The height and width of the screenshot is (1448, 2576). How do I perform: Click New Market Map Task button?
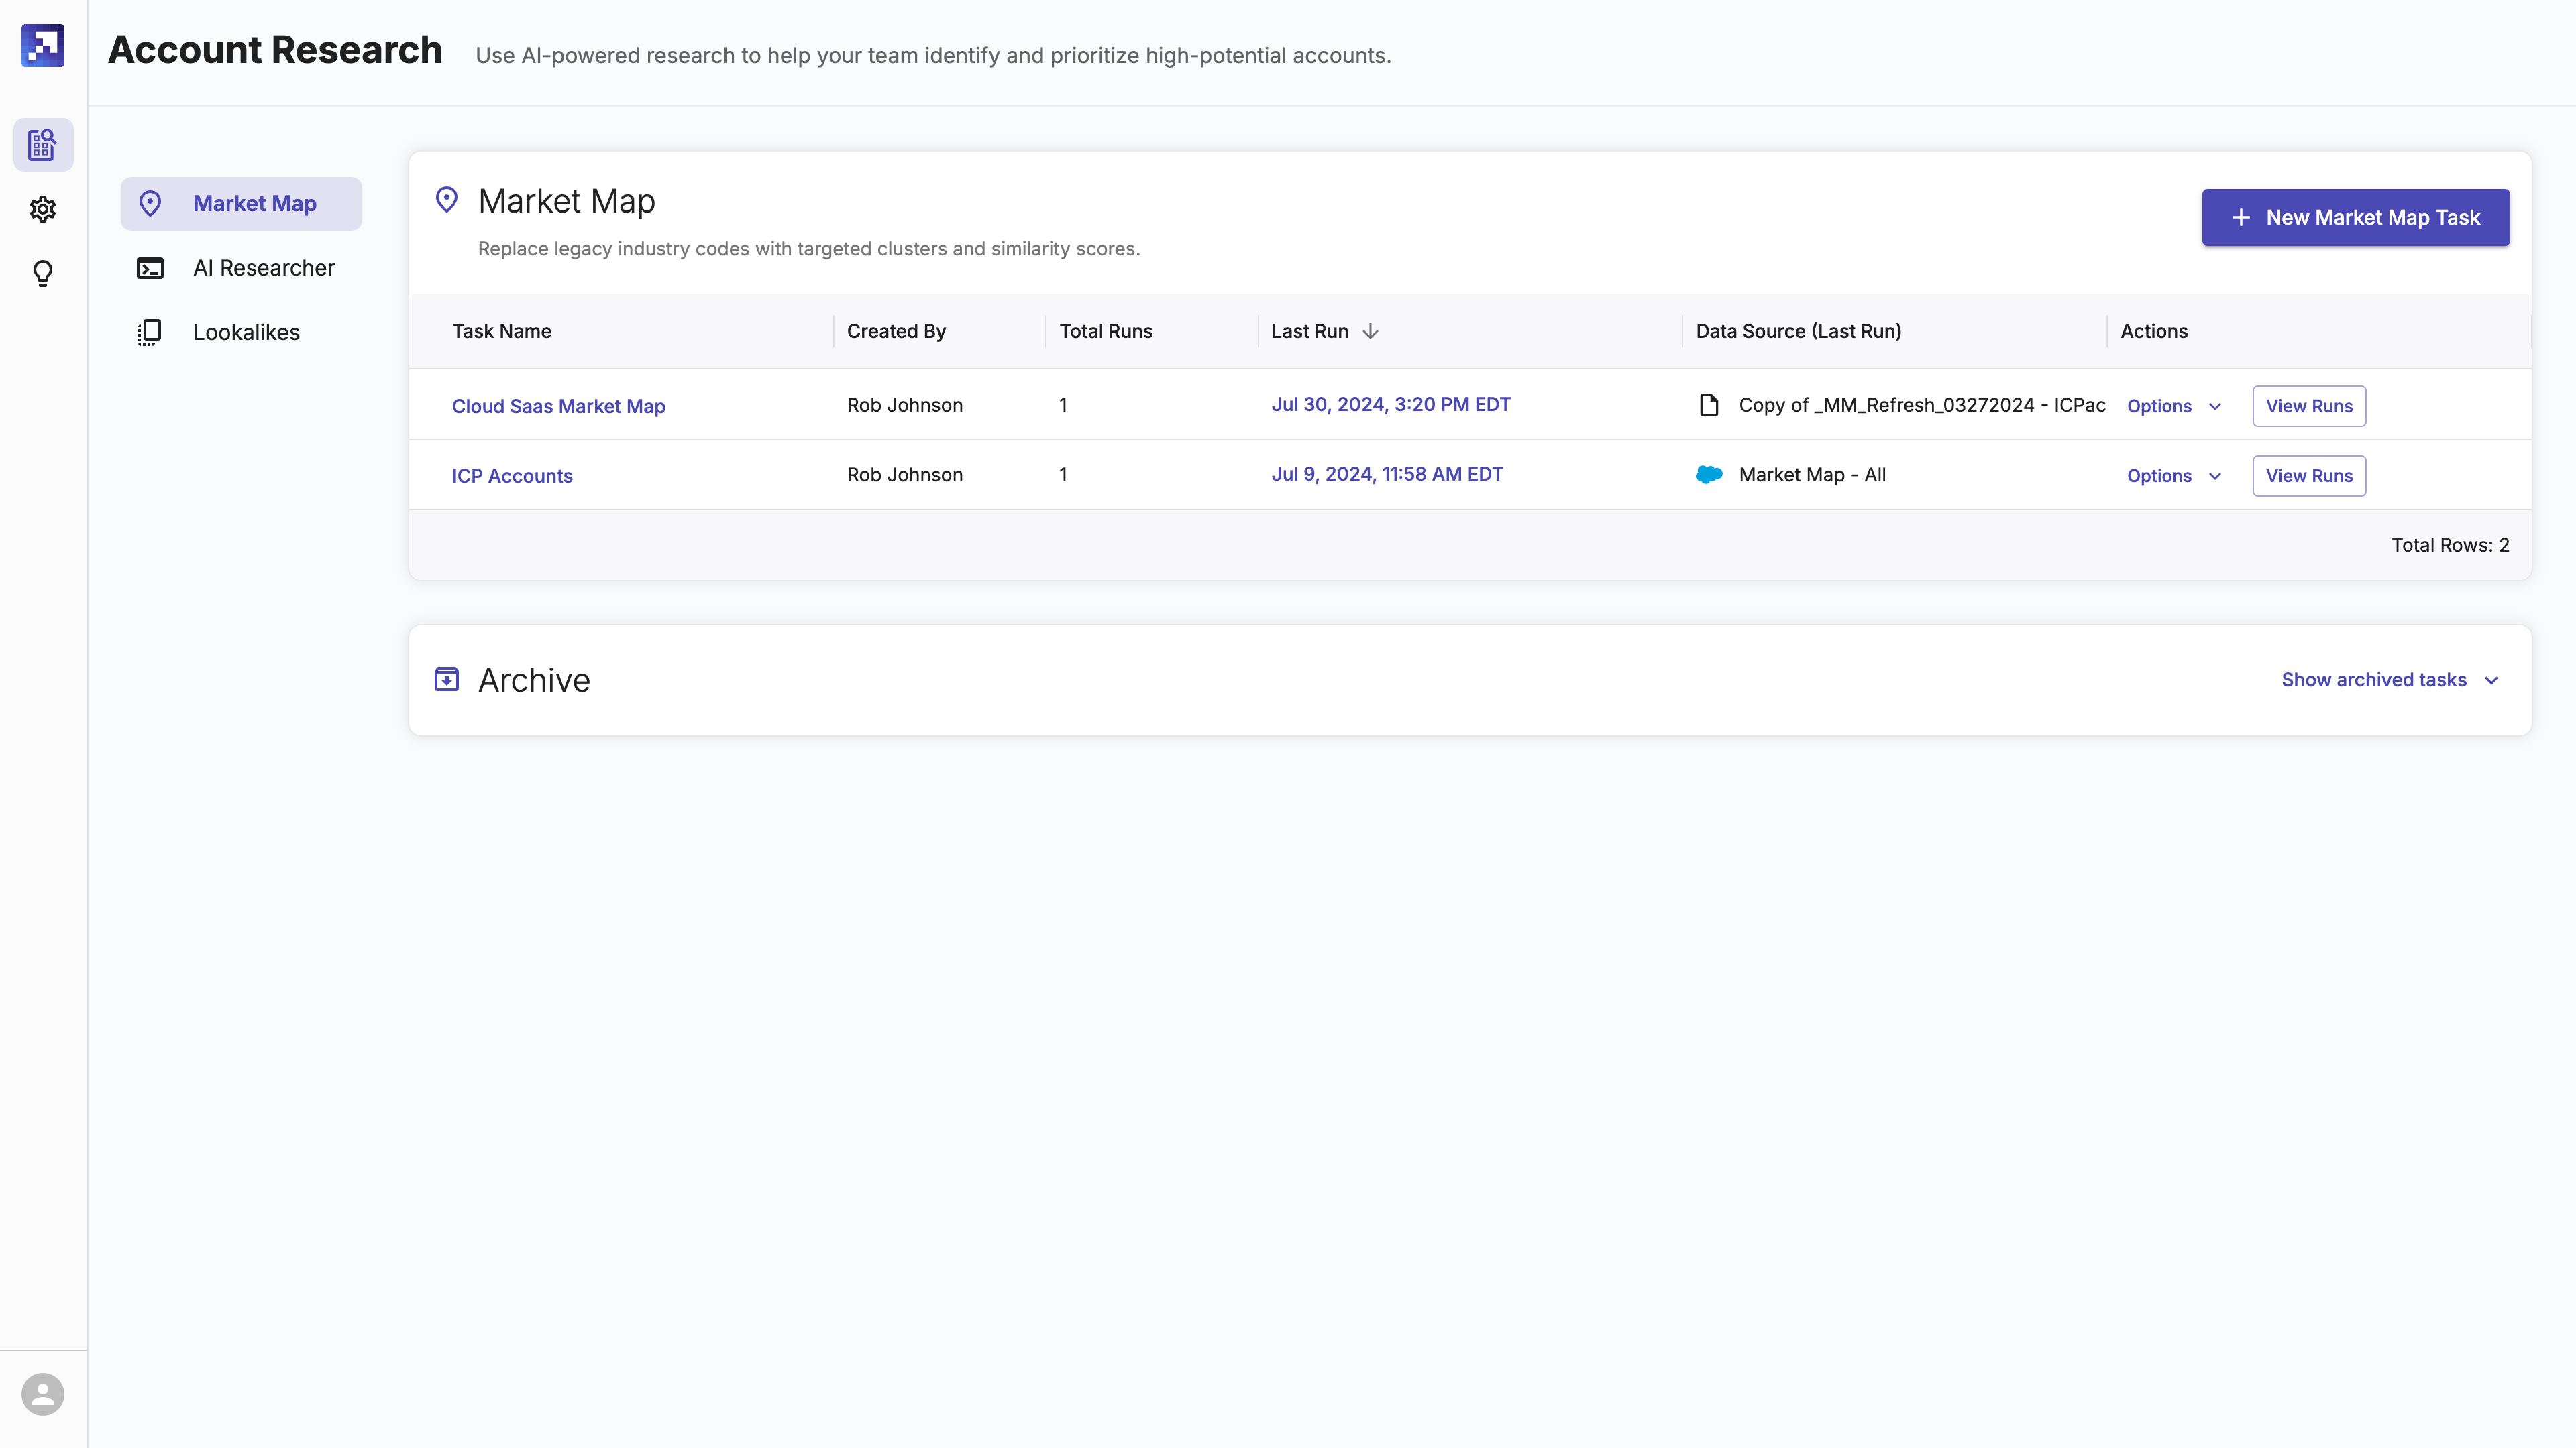coord(2355,217)
